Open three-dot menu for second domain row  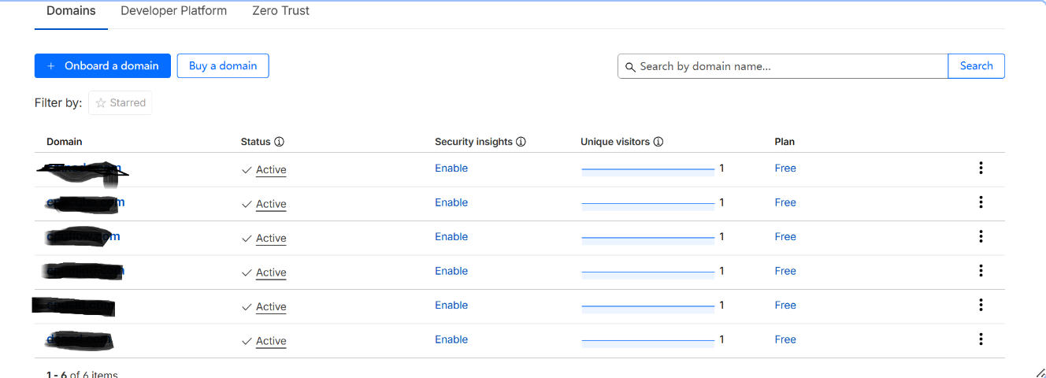[981, 202]
